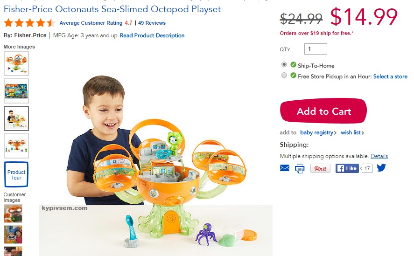Choose a store via Select a store
The width and height of the screenshot is (414, 256).
pyautogui.click(x=390, y=76)
